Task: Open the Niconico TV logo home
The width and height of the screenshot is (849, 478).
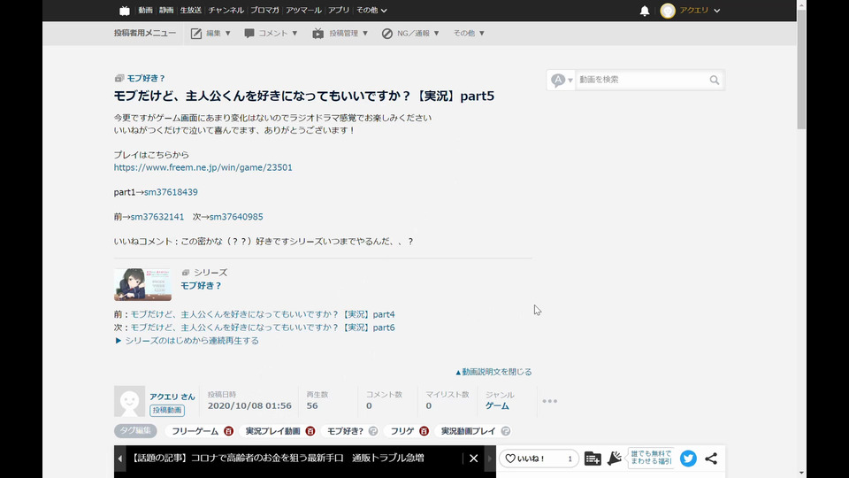Action: point(125,11)
